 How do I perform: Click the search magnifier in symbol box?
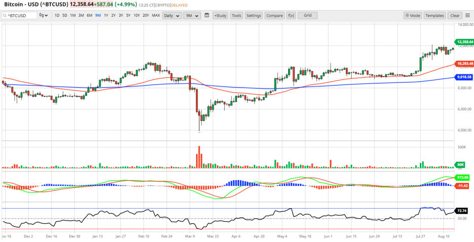(x=5, y=15)
